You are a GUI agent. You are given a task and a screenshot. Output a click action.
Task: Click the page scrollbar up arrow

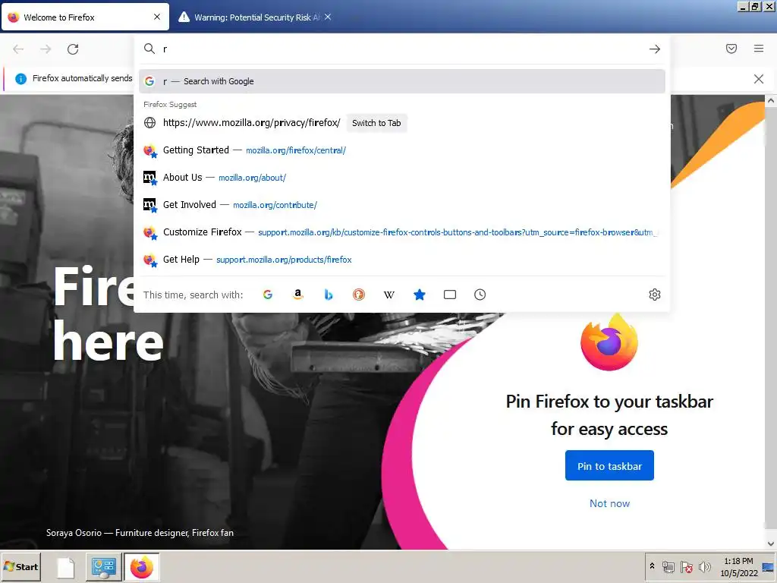click(x=771, y=101)
